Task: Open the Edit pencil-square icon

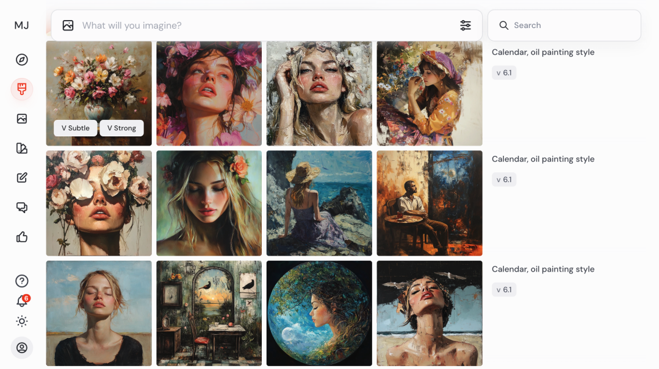Action: point(22,178)
